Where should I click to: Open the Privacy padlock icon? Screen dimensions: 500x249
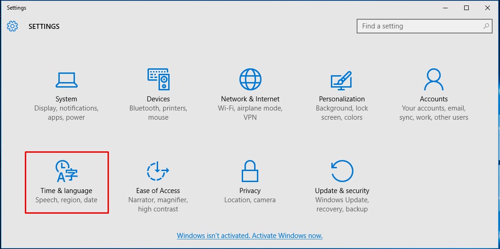pyautogui.click(x=250, y=172)
